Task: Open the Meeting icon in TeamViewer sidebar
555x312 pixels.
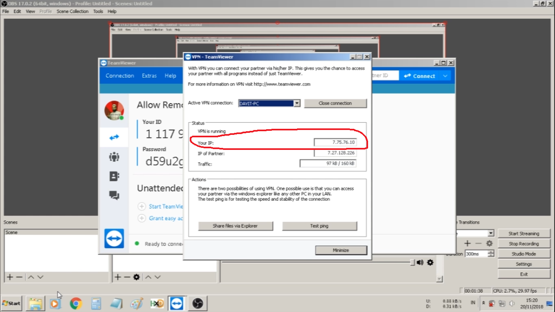Action: pos(114,157)
